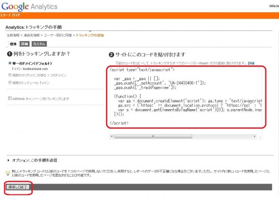Viewport: 279px width, 202px height.
Task: Click the Analytics:トラッキングの手順 heading
Action: [33, 27]
